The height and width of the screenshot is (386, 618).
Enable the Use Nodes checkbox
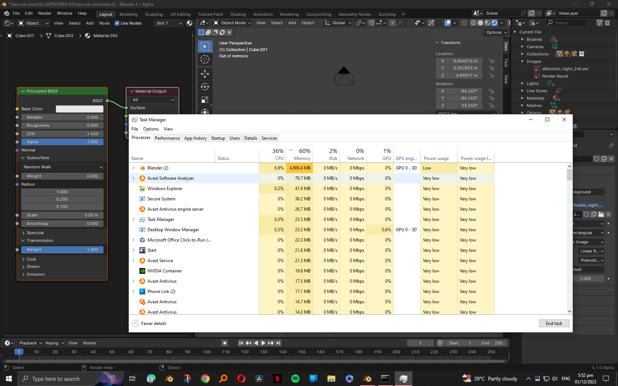tap(117, 23)
